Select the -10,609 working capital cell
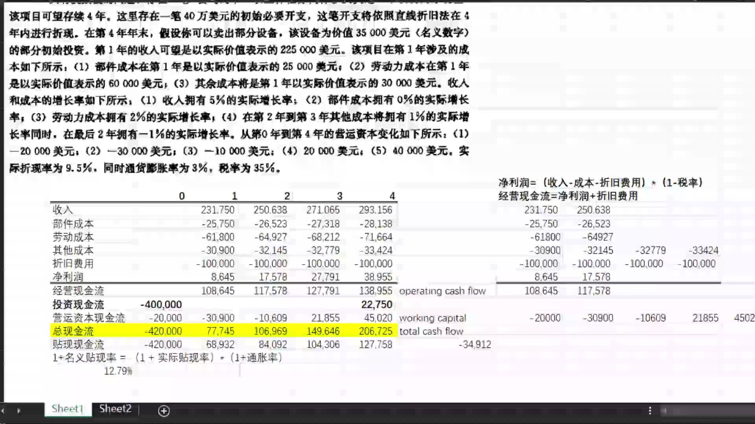 (x=271, y=318)
